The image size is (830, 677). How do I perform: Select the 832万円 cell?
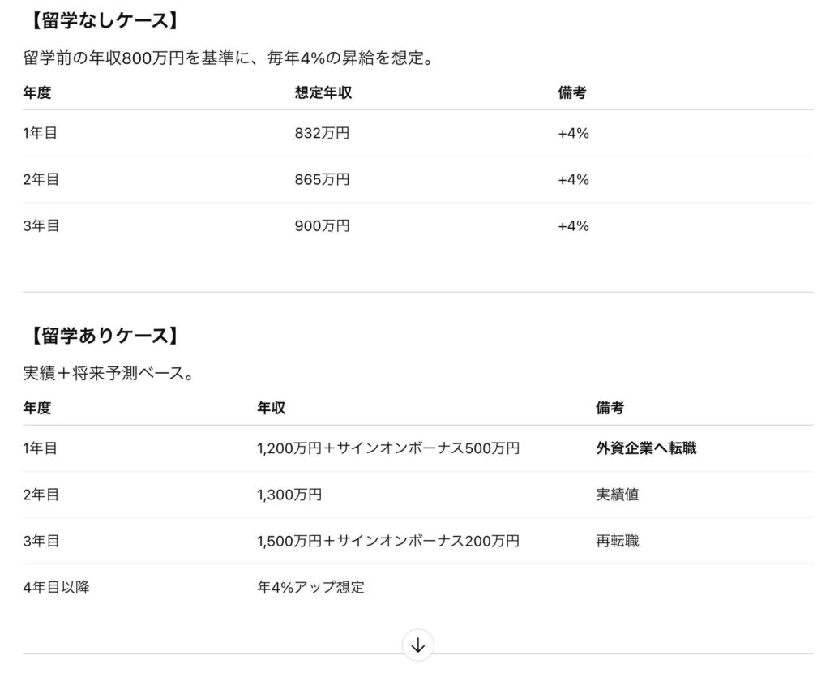point(322,133)
